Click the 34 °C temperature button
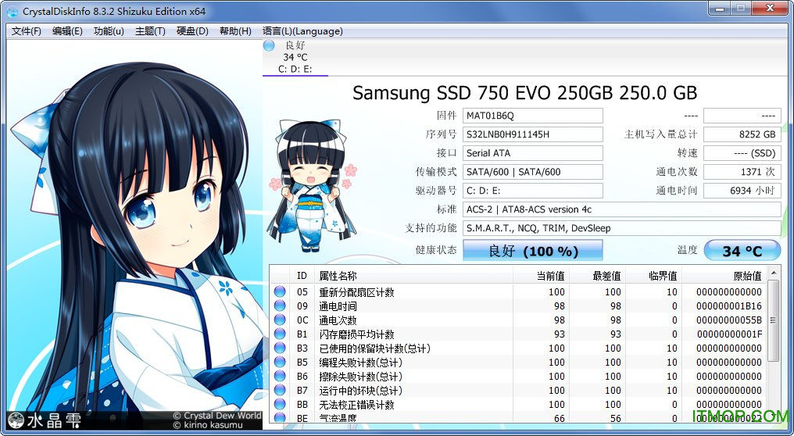This screenshot has width=794, height=436. click(x=742, y=251)
